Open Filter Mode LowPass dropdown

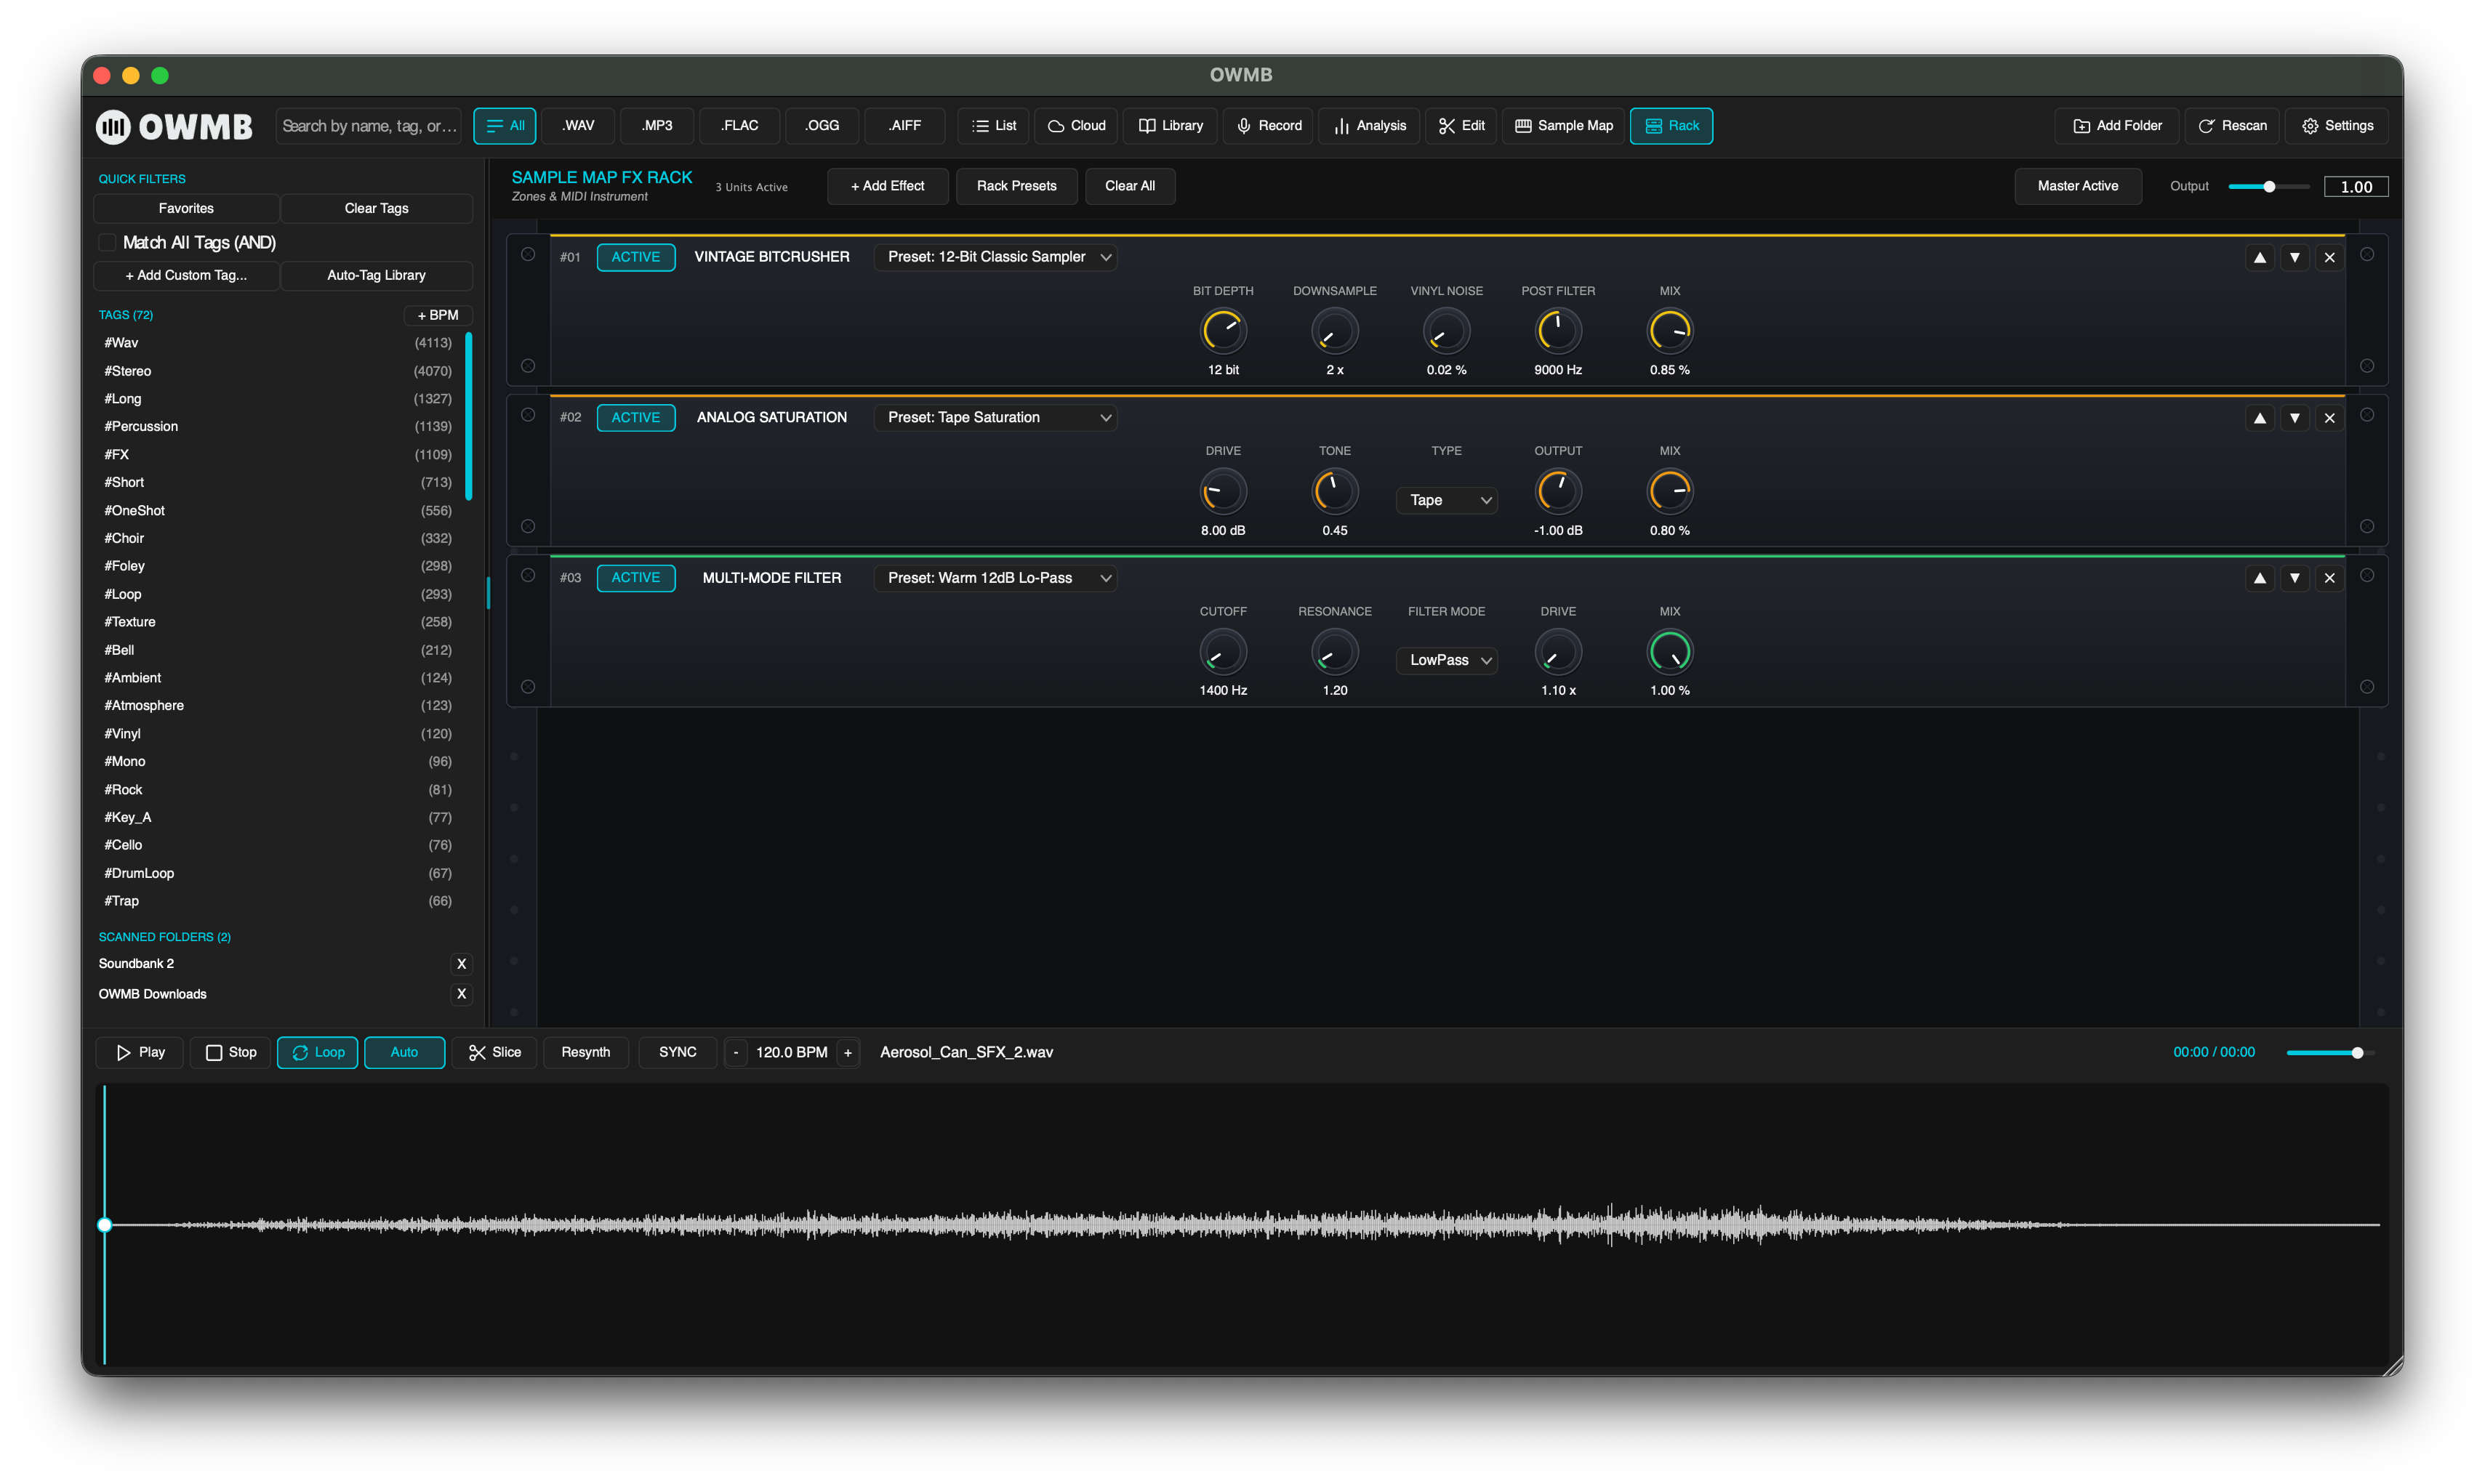coord(1447,660)
